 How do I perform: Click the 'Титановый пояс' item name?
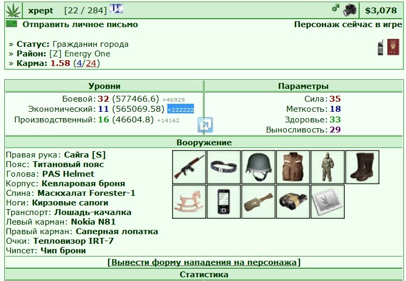68,164
